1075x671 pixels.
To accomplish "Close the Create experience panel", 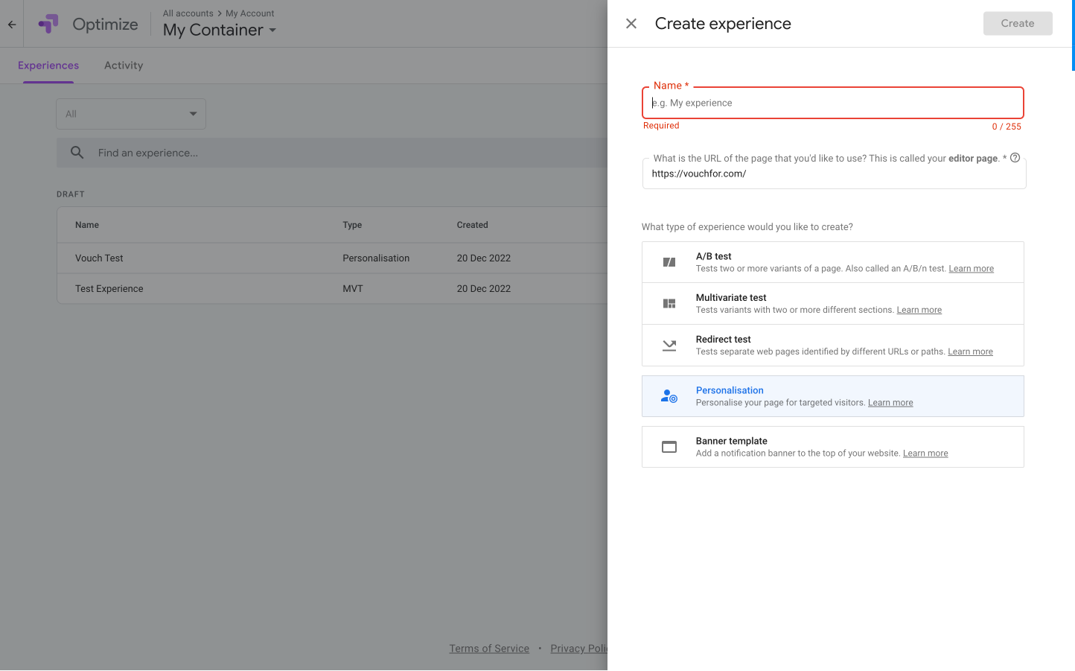I will pyautogui.click(x=631, y=24).
